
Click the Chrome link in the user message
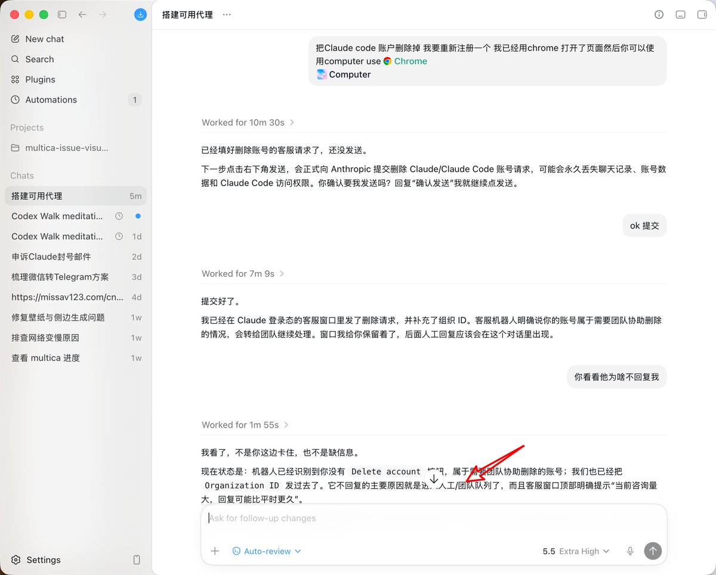pyautogui.click(x=405, y=61)
